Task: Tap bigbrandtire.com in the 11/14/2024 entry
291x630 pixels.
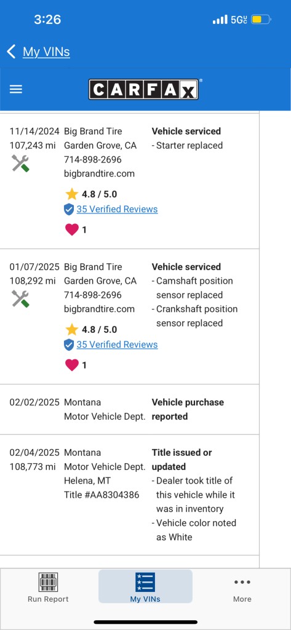Action: [x=99, y=173]
